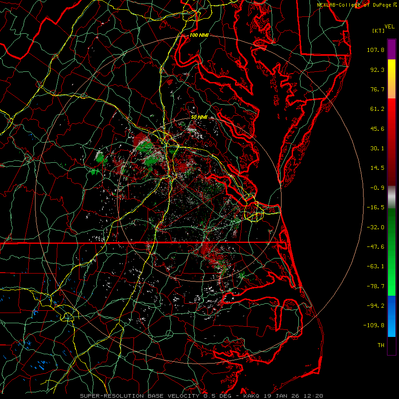Viewport: 399px width, 399px height.
Task: Click the TH label in legend
Action: tap(381, 345)
